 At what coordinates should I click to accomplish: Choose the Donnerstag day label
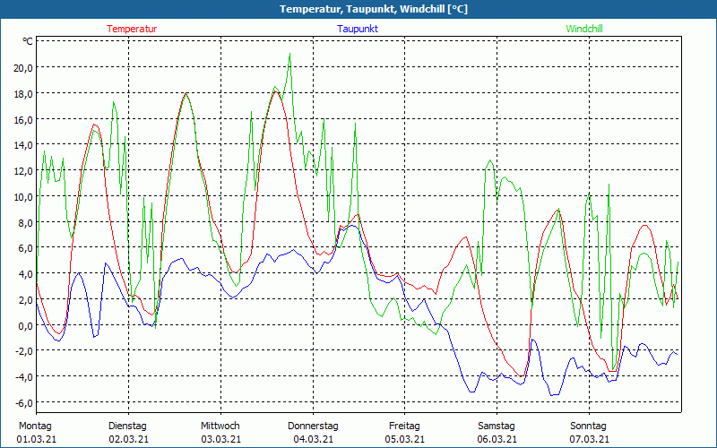pyautogui.click(x=313, y=426)
